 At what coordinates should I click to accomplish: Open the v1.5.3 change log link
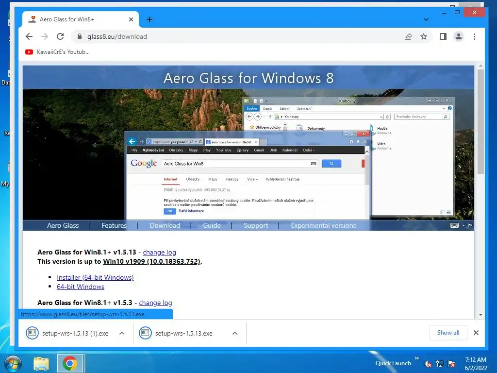155,303
